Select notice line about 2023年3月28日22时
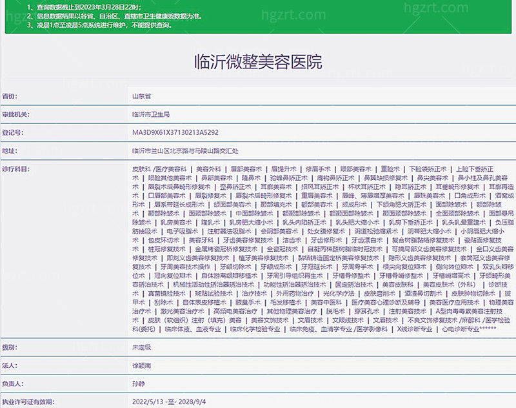 (84, 7)
